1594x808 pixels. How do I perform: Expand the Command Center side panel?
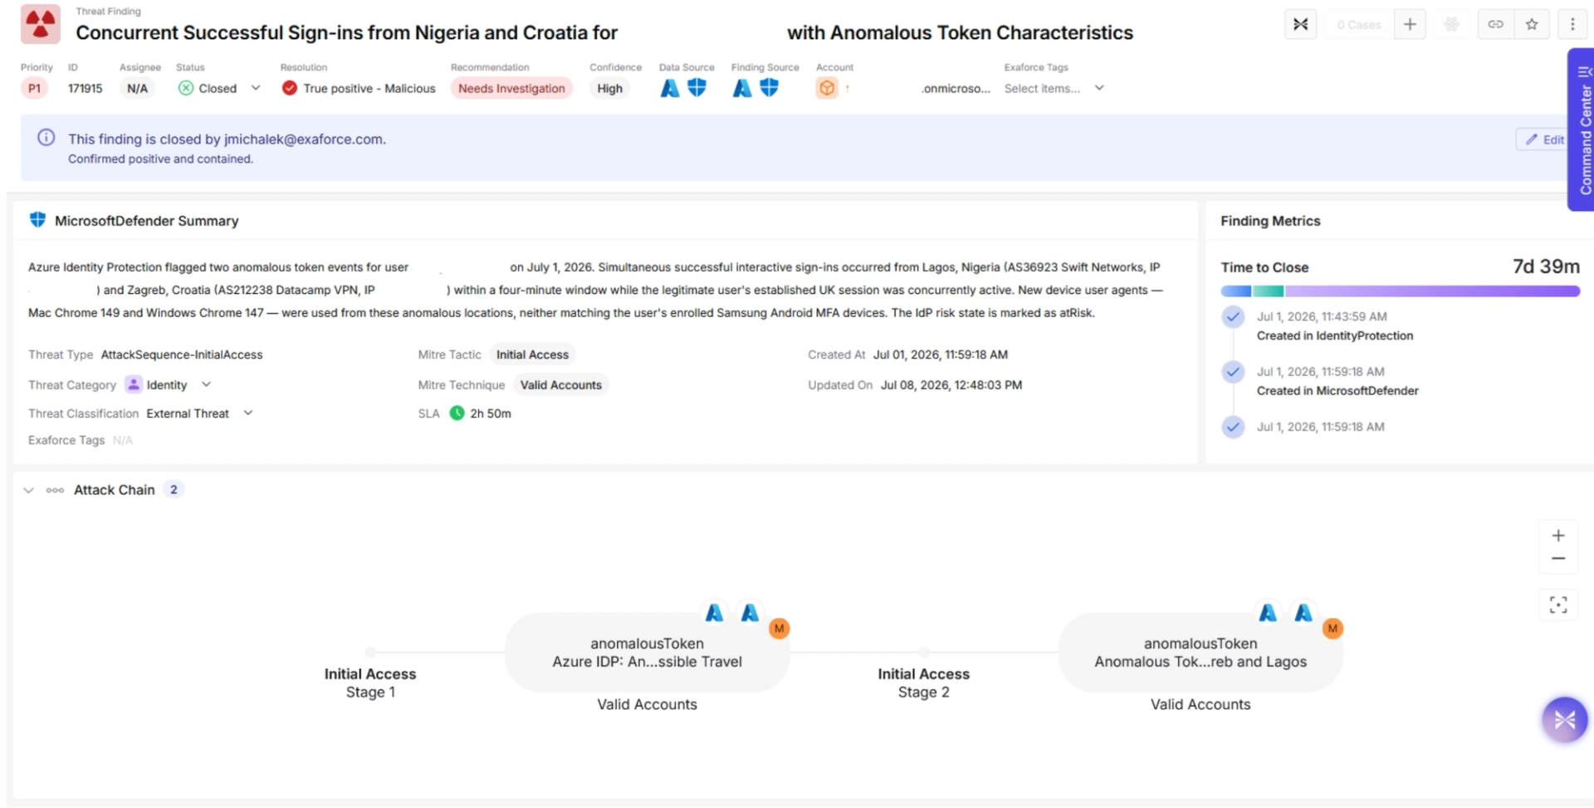point(1582,130)
